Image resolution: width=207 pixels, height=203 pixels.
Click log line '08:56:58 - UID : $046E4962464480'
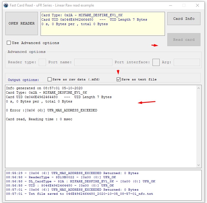(60, 185)
